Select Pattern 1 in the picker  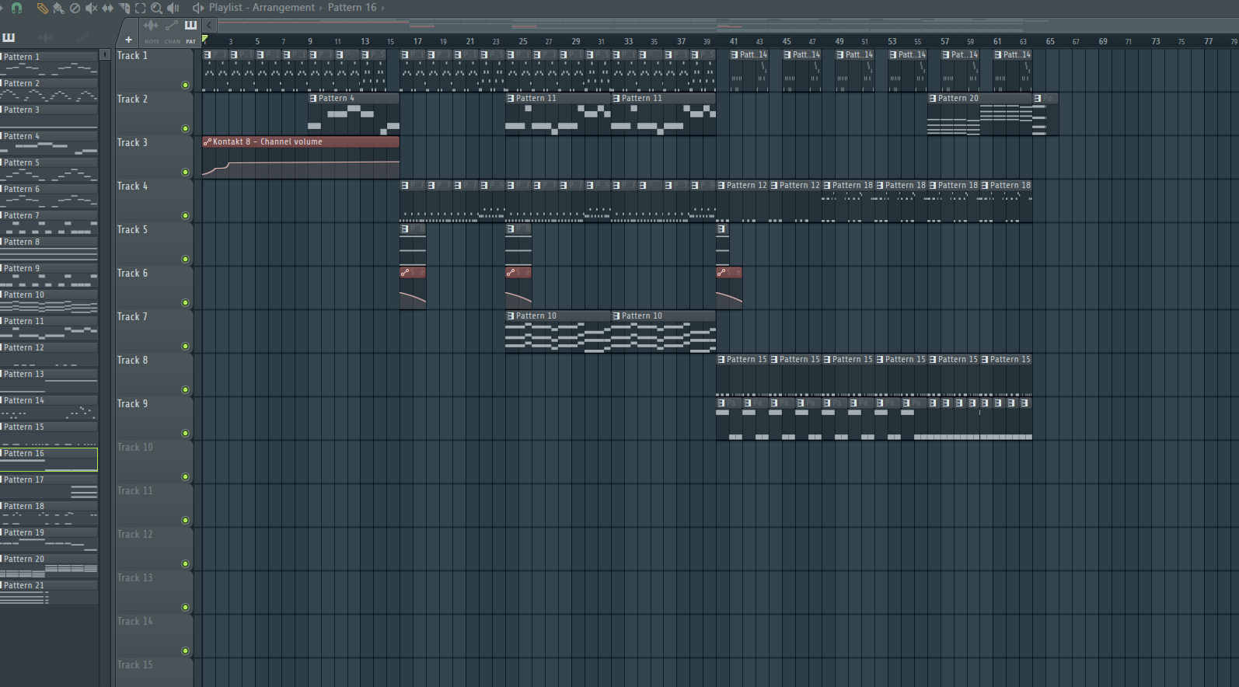49,63
